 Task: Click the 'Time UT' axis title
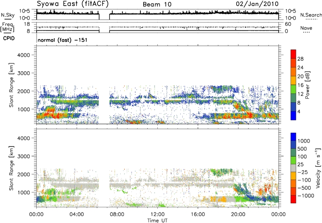click(x=157, y=221)
